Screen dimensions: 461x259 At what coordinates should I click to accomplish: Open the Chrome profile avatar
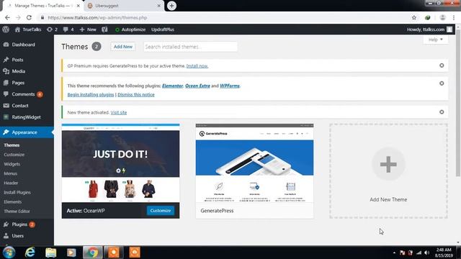pos(442,17)
